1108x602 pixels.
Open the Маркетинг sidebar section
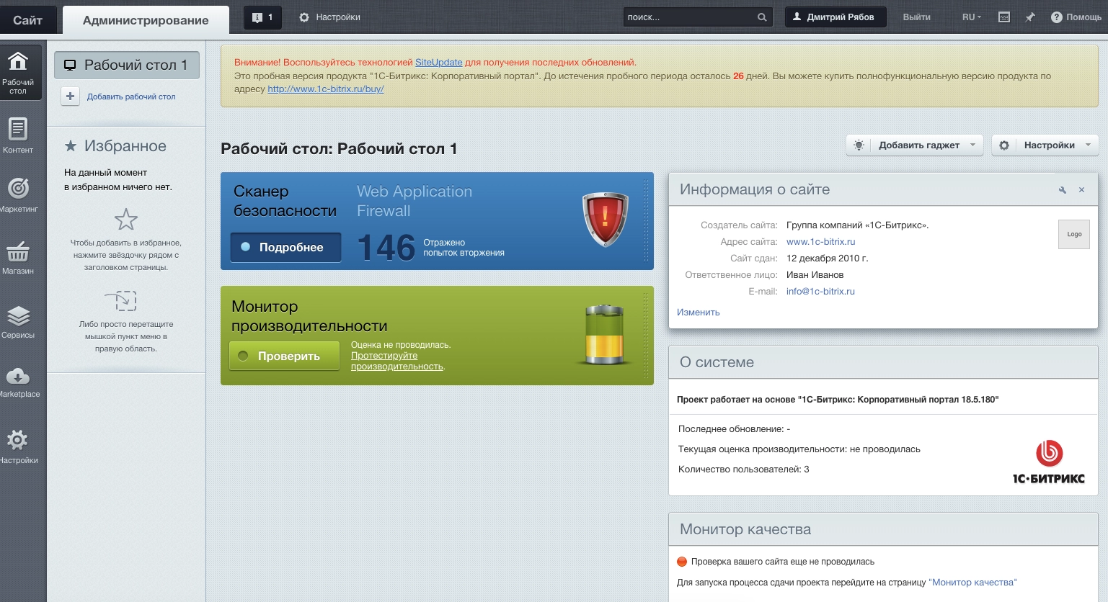[x=18, y=194]
